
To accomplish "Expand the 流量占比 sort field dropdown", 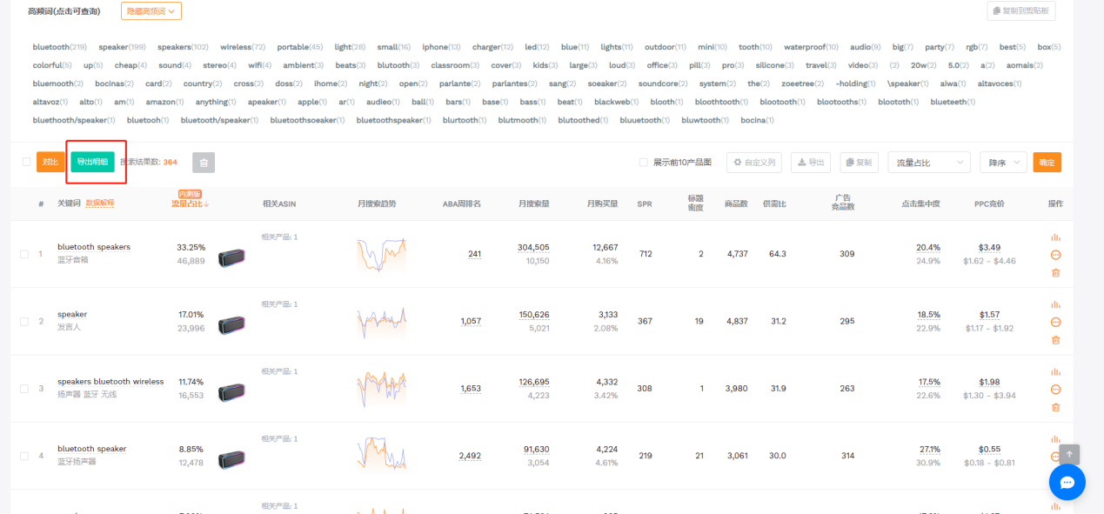I will tap(928, 163).
